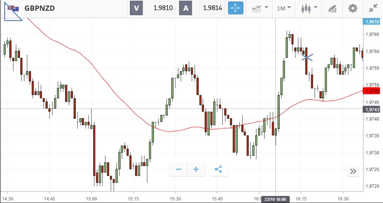The image size is (383, 203).
Task: Click the blue X marker on chart
Action: [307, 57]
